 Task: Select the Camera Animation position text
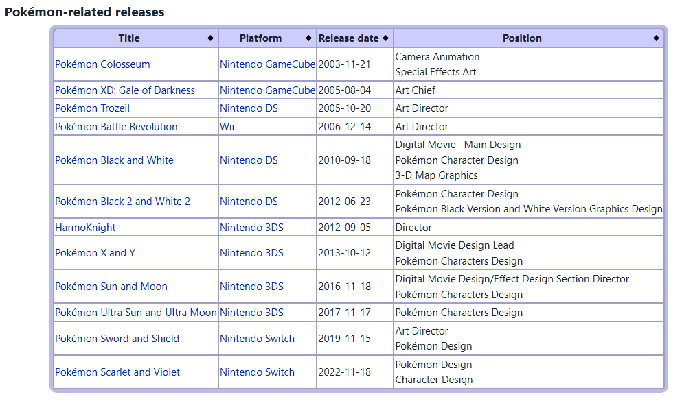[437, 57]
